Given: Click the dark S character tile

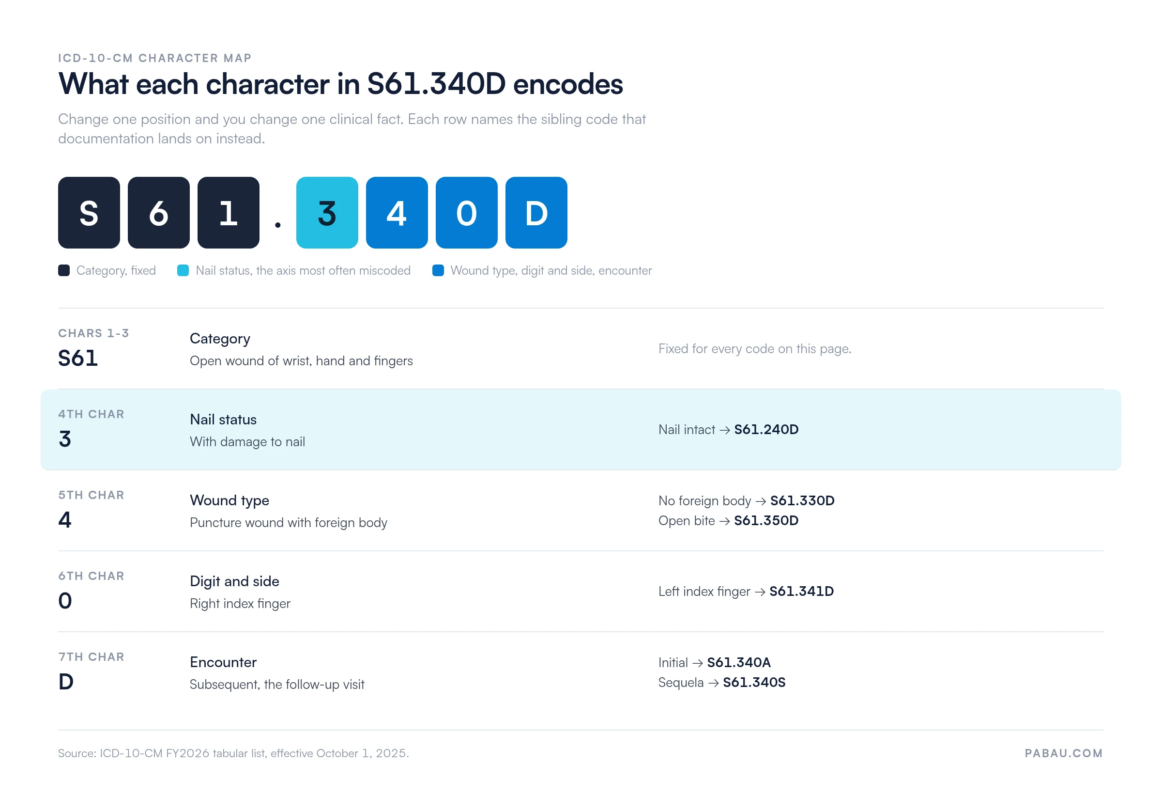Looking at the screenshot, I should [x=89, y=213].
